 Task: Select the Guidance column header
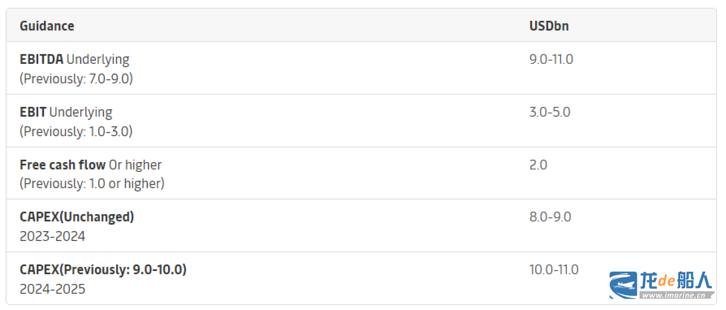coord(47,26)
